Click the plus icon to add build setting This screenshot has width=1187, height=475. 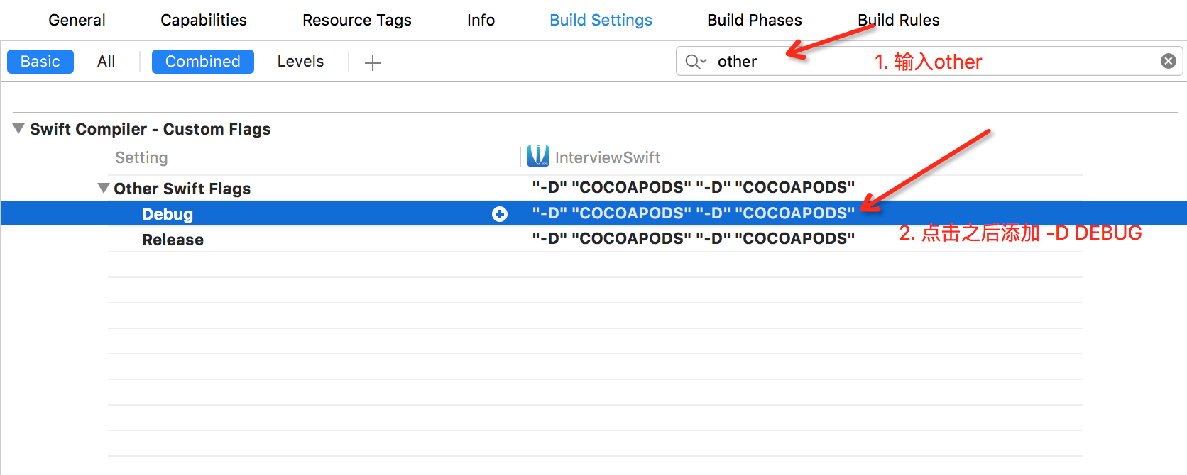coord(373,63)
